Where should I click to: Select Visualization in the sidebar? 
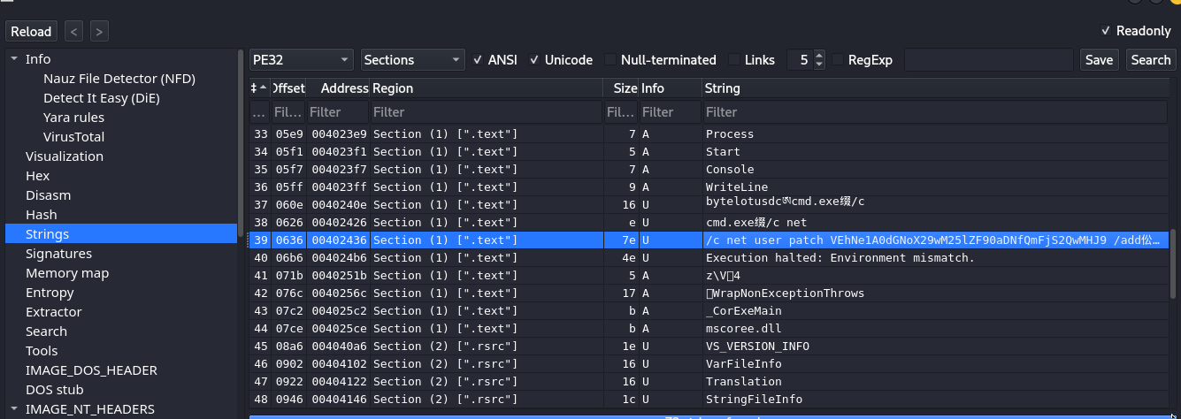click(65, 156)
